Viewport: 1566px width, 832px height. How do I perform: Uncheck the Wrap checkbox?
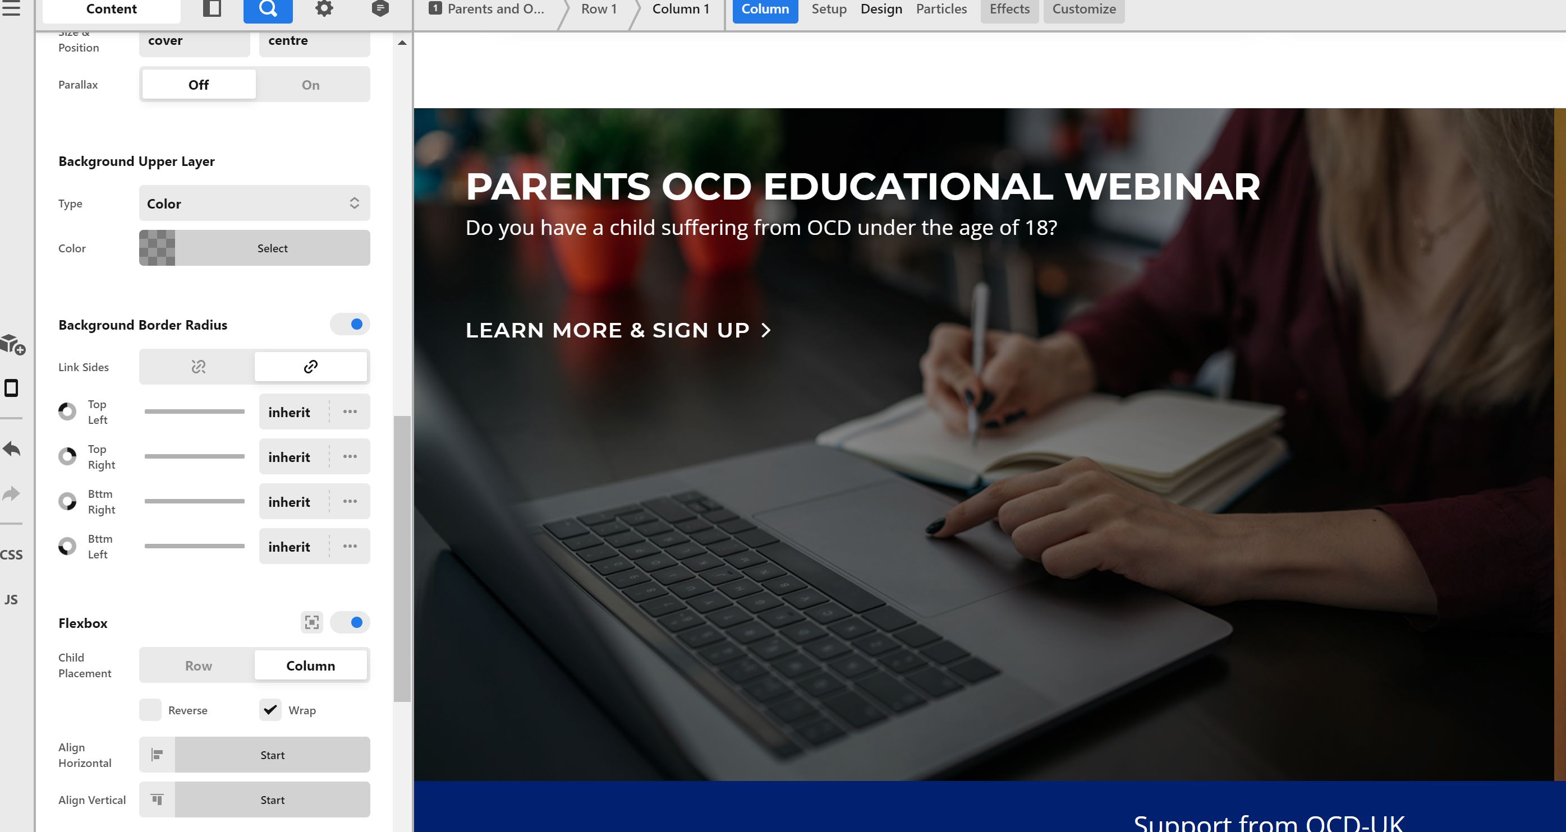pyautogui.click(x=270, y=710)
